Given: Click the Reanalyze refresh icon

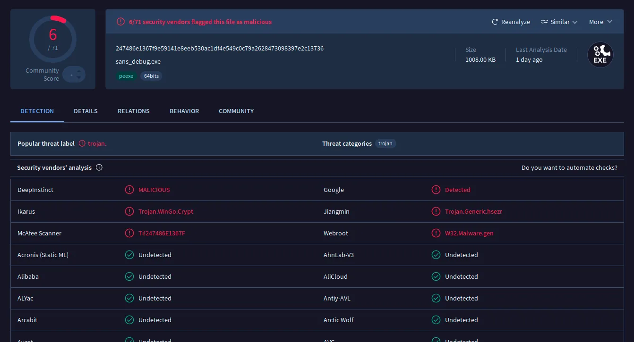Looking at the screenshot, I should coord(495,22).
